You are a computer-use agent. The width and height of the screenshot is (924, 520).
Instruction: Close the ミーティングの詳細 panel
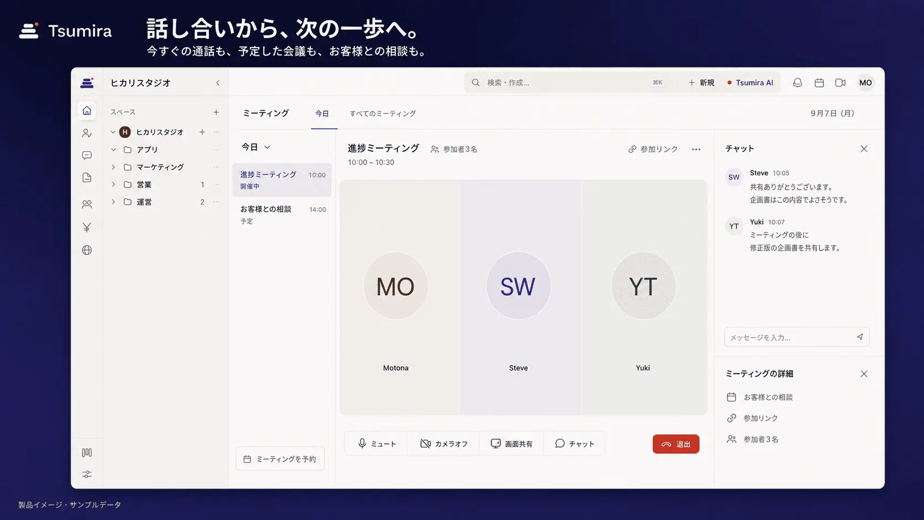[864, 374]
